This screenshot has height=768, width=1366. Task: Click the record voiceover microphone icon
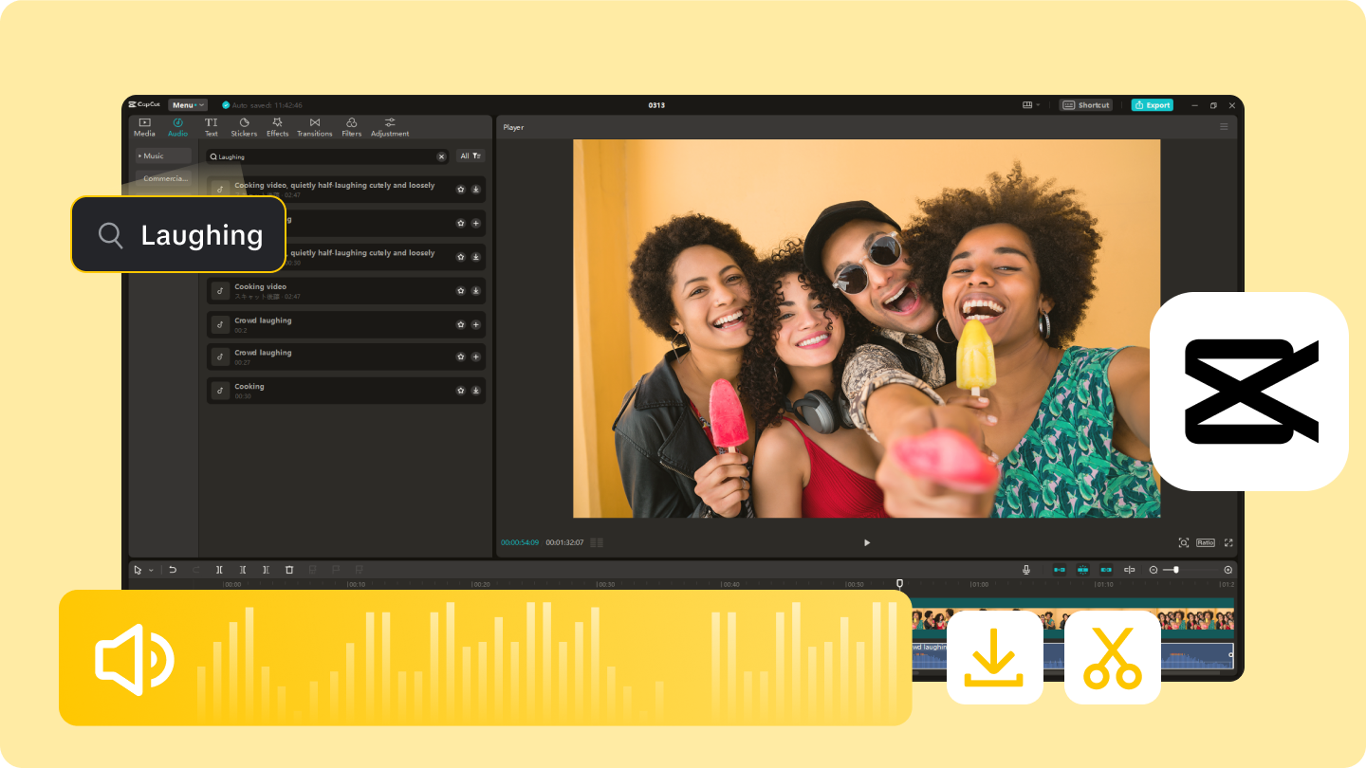click(1025, 570)
